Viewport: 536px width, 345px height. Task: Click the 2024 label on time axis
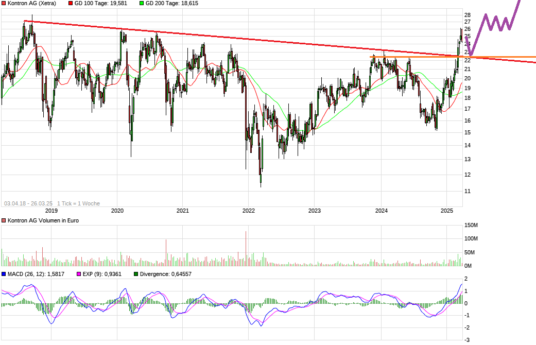pos(382,211)
